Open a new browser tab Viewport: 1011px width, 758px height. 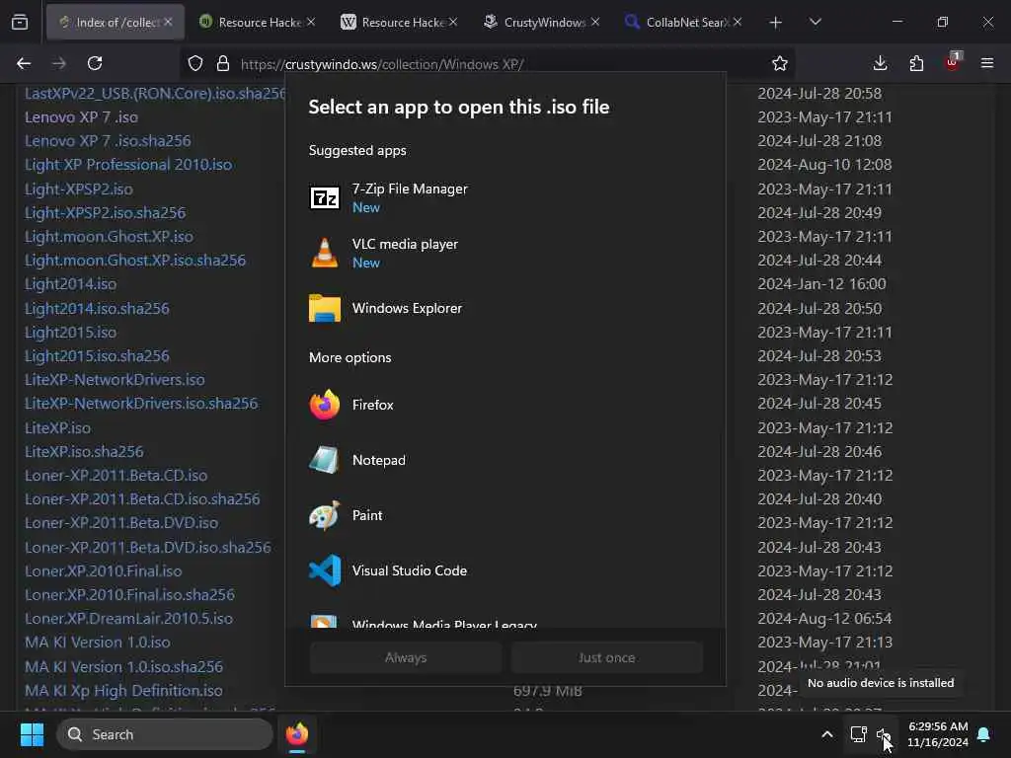click(776, 23)
